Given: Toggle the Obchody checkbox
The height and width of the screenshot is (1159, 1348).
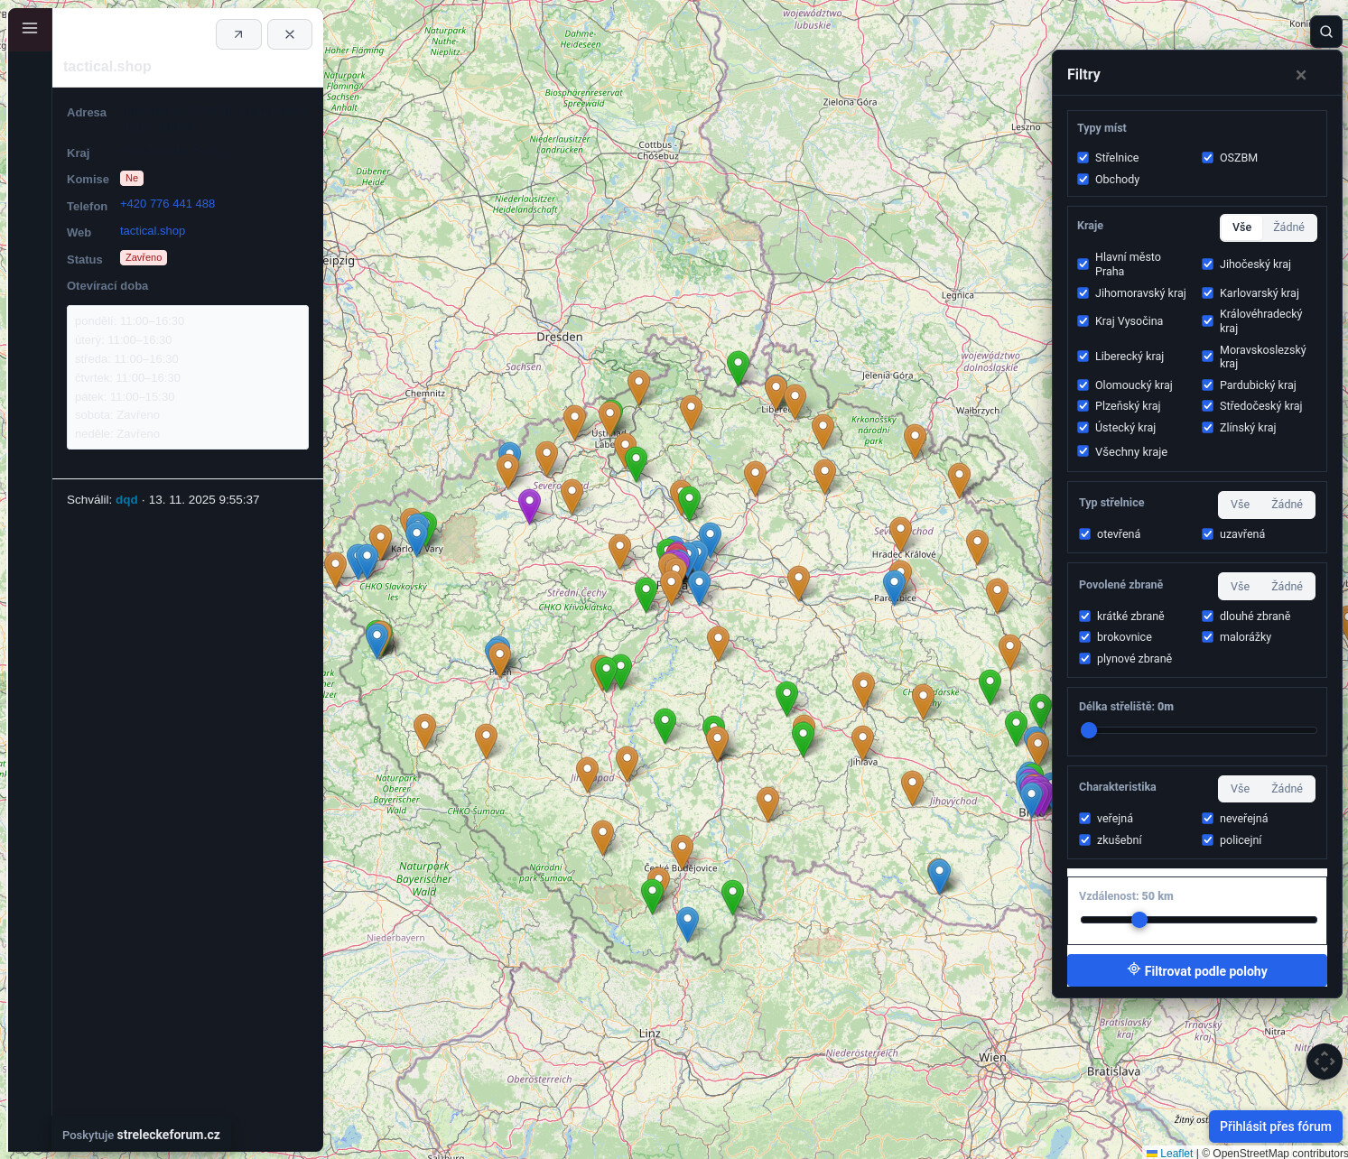Looking at the screenshot, I should click(x=1083, y=180).
